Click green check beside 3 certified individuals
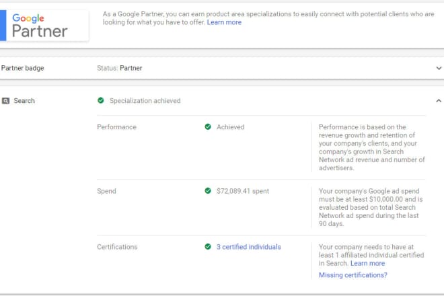The width and height of the screenshot is (444, 296). [x=208, y=246]
